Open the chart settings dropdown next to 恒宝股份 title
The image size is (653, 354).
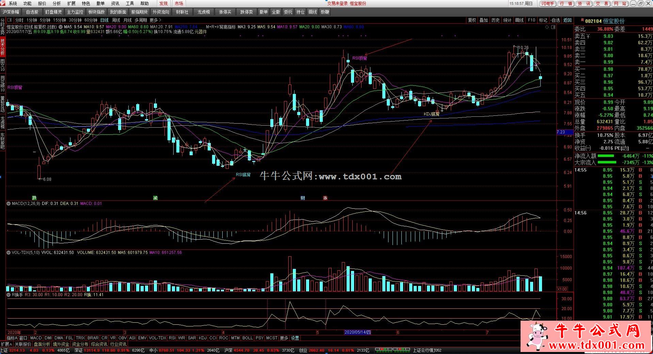61,27
